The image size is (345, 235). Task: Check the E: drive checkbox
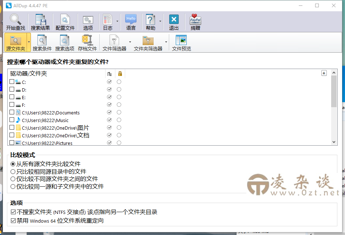pos(12,97)
